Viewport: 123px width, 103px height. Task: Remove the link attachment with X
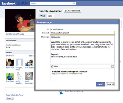(x=113, y=66)
